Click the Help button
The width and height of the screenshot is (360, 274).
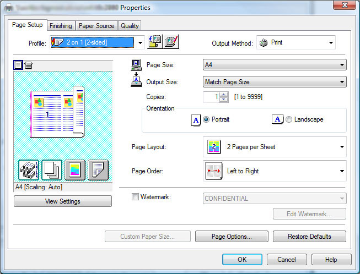coord(331,259)
